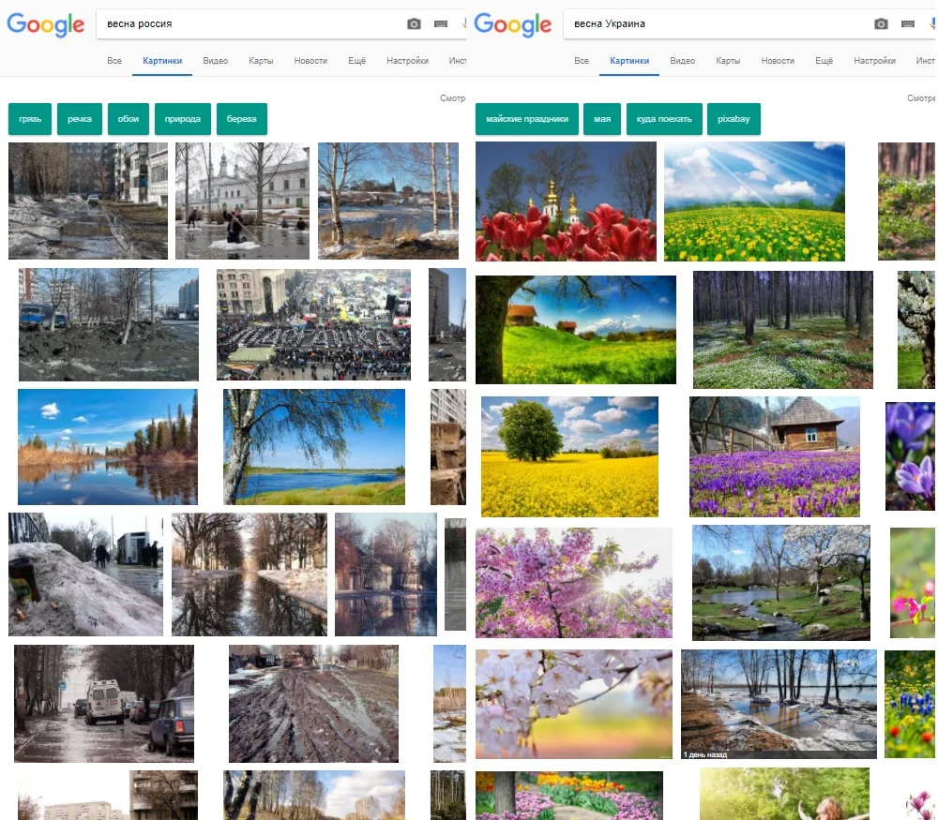
Task: Open 'Настройки' in the left window
Action: (x=407, y=60)
